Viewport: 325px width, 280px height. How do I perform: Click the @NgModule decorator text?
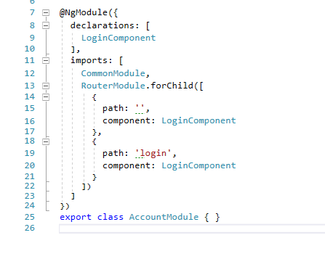pos(84,12)
